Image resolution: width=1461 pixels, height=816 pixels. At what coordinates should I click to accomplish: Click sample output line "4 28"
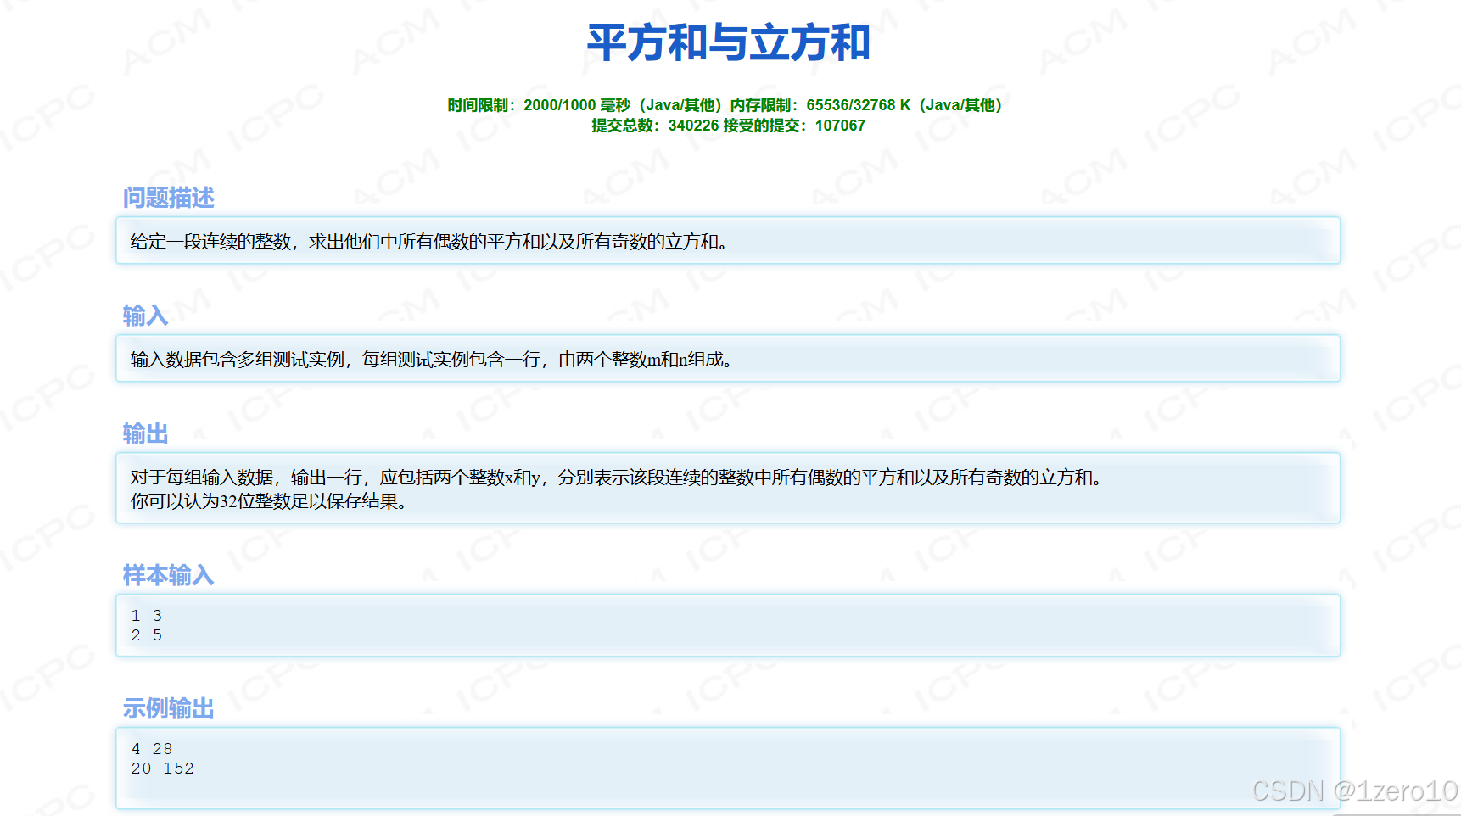(x=152, y=749)
